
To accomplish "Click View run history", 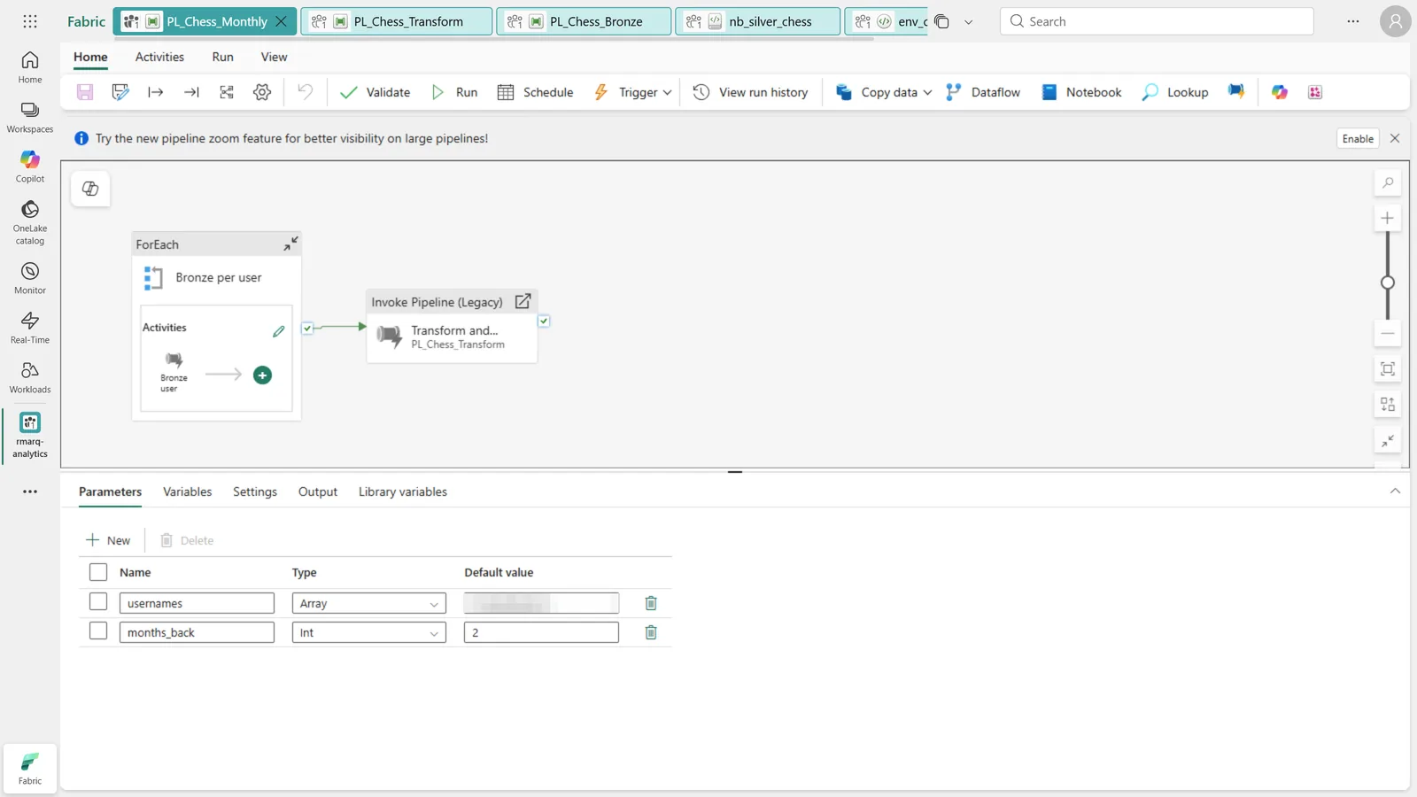I will [x=751, y=92].
